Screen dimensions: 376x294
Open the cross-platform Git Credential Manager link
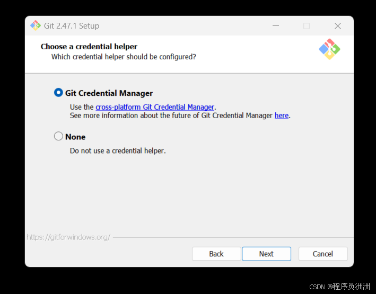tap(155, 107)
